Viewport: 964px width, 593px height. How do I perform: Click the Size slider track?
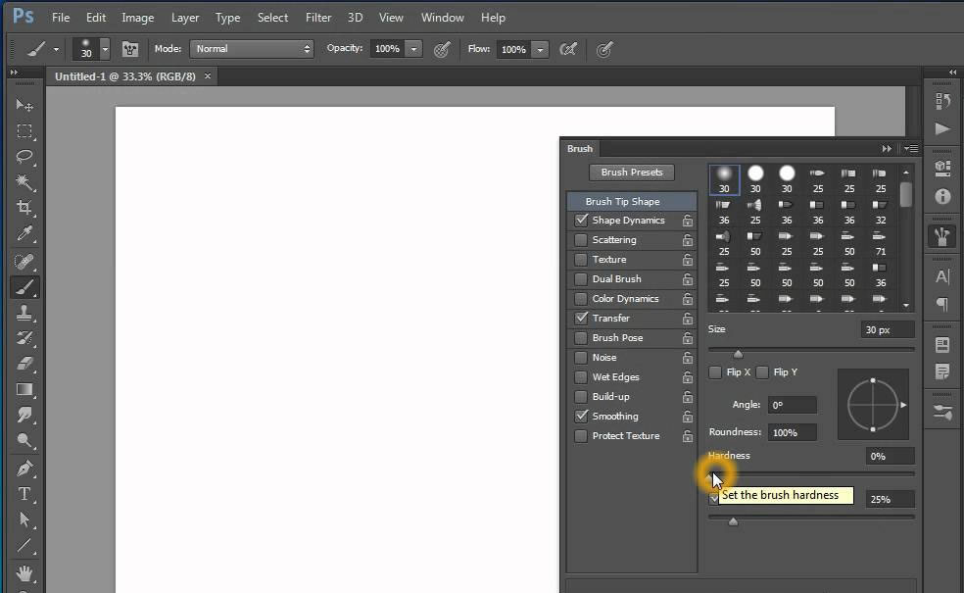[811, 349]
